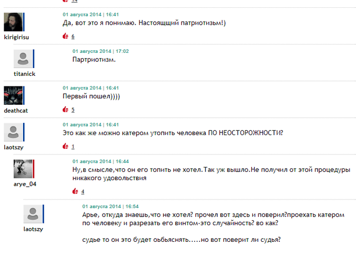The image size is (360, 257).
Task: Visit deathcat's profile from username
Action: (16, 110)
